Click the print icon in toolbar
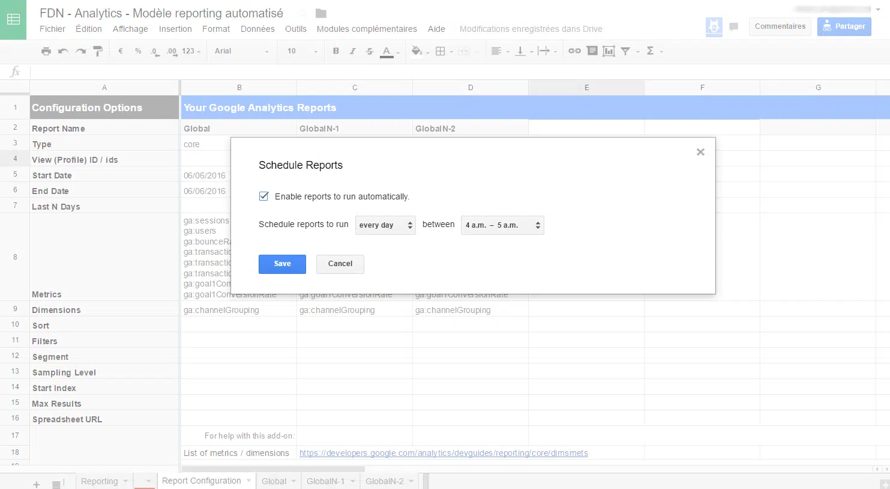Viewport: 890px width, 489px height. 46,51
